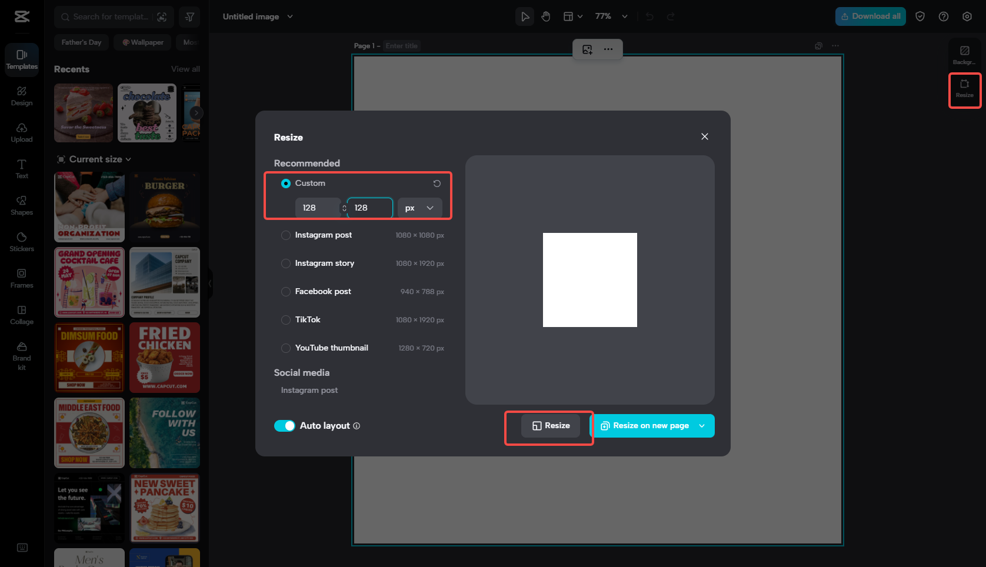Click the Resize button in the dialog

tap(549, 425)
